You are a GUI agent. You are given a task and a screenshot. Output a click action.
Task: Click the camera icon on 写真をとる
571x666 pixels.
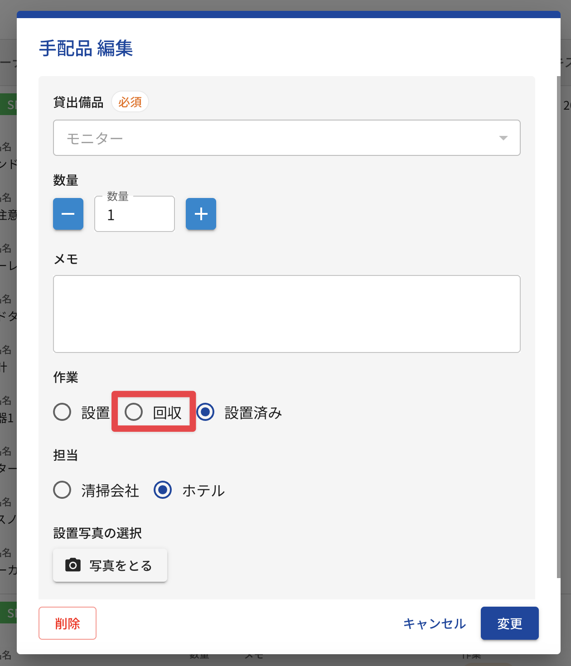tap(73, 565)
